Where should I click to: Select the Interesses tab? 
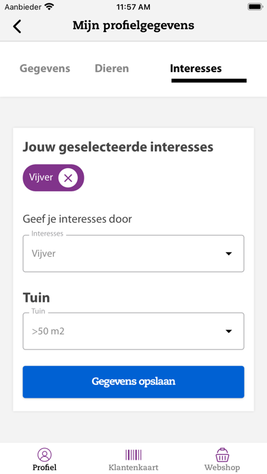(195, 68)
